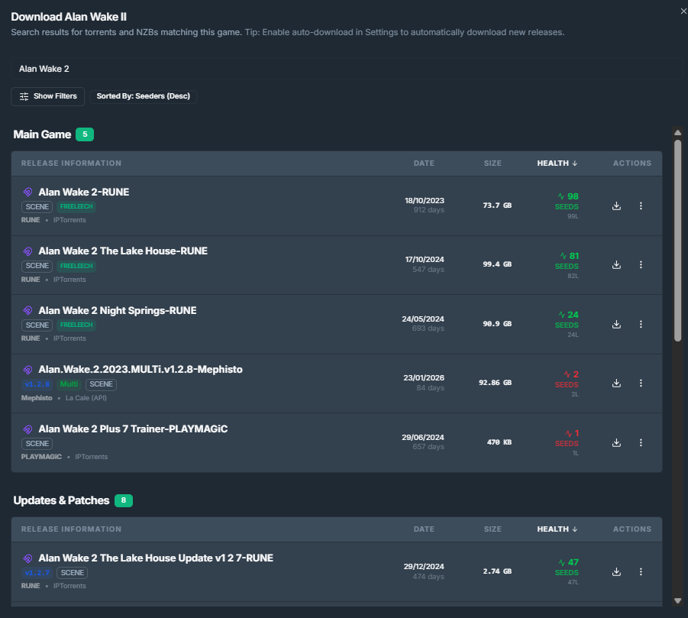The height and width of the screenshot is (618, 688).
Task: Click Multi tag on Mephisto release
Action: (69, 384)
